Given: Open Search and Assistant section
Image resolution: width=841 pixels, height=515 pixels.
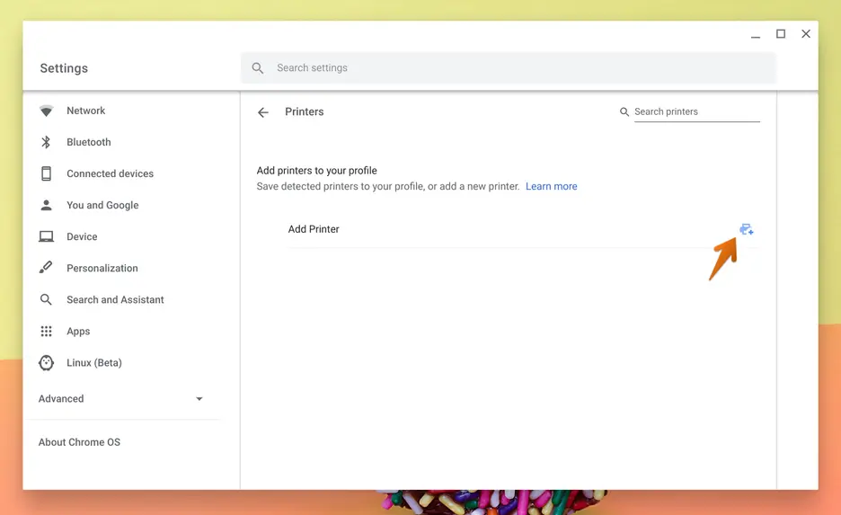Looking at the screenshot, I should pyautogui.click(x=115, y=299).
